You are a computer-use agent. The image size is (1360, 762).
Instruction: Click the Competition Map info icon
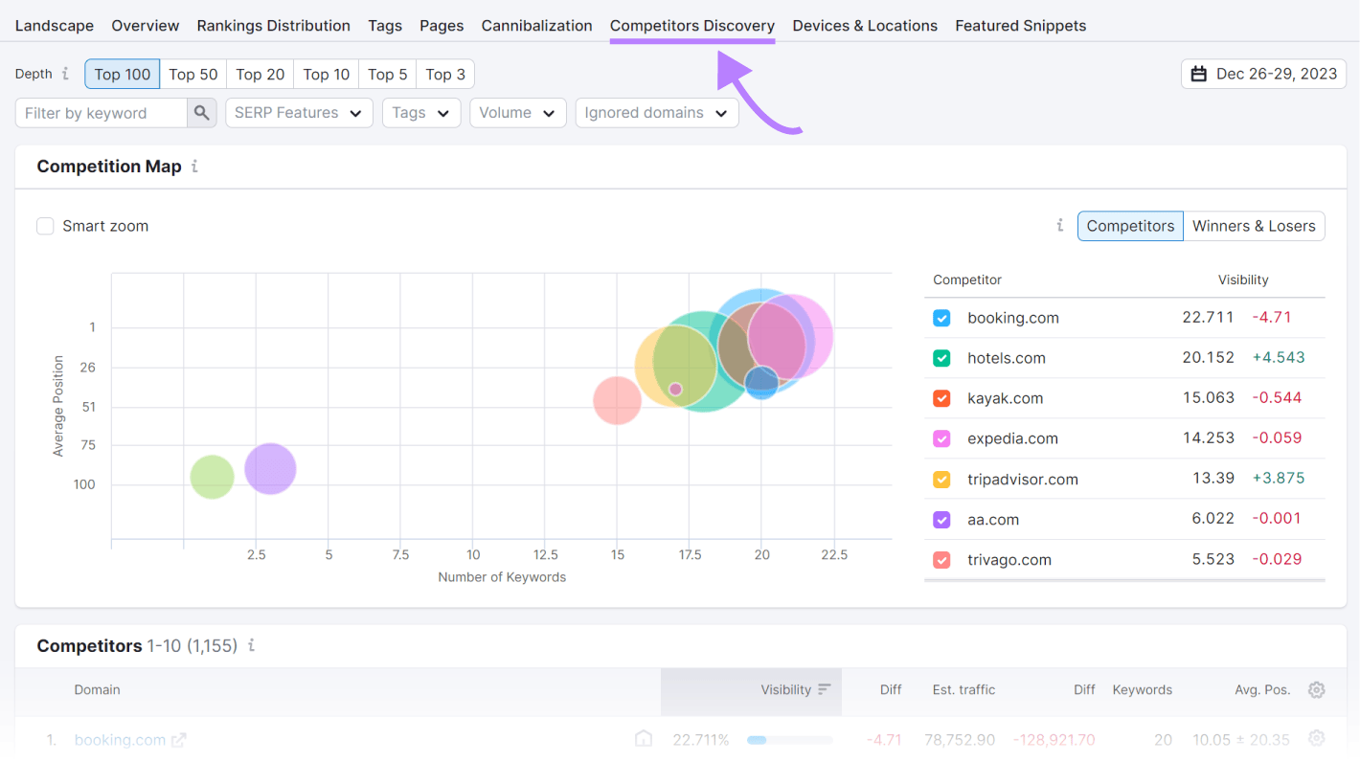[x=193, y=167]
